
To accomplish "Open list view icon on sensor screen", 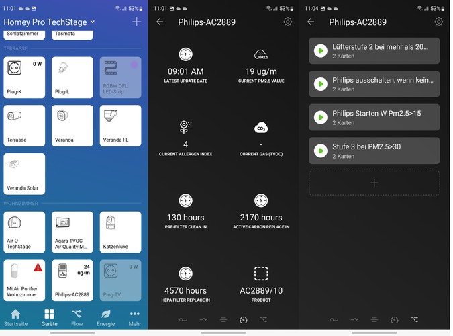I will [x=223, y=319].
